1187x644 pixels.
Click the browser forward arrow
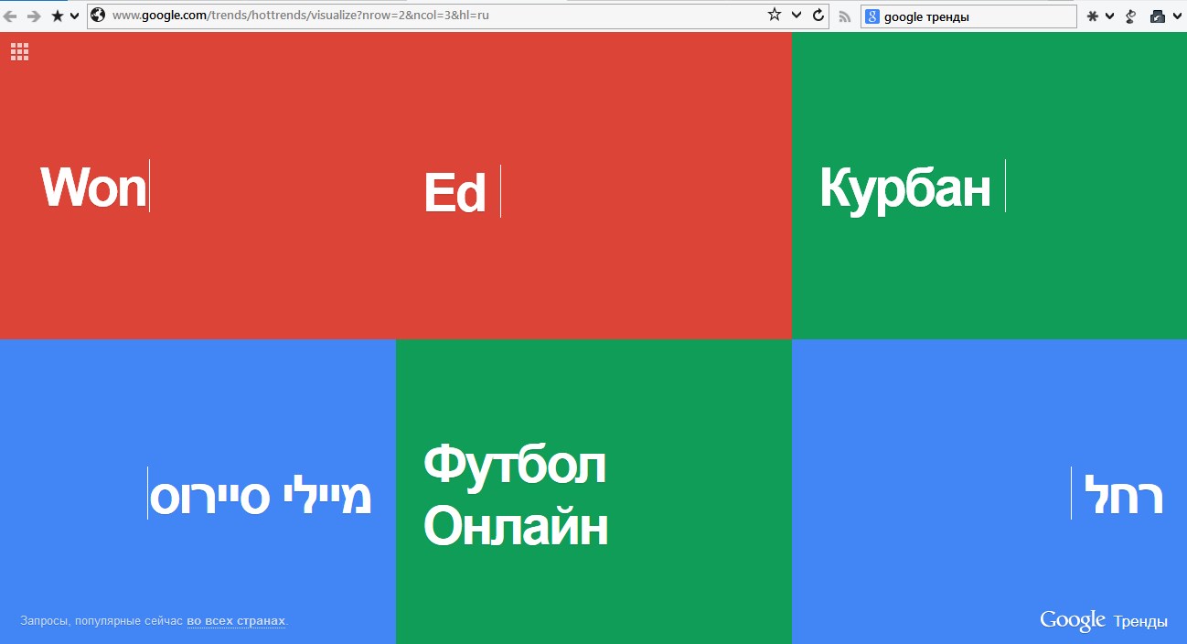tap(34, 16)
